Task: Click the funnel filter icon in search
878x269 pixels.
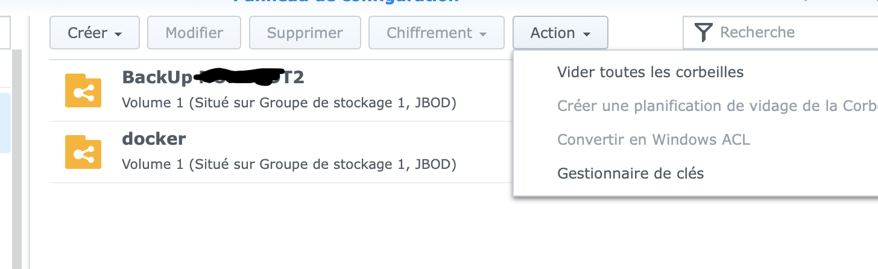Action: [703, 33]
